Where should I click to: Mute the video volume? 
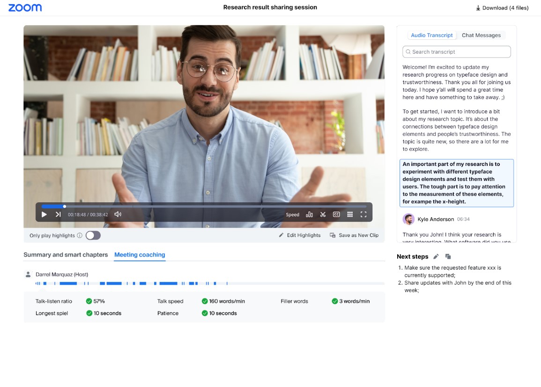pyautogui.click(x=118, y=215)
